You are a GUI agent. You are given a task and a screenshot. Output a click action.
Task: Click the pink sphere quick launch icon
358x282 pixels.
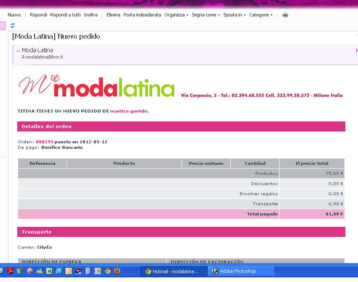29,271
